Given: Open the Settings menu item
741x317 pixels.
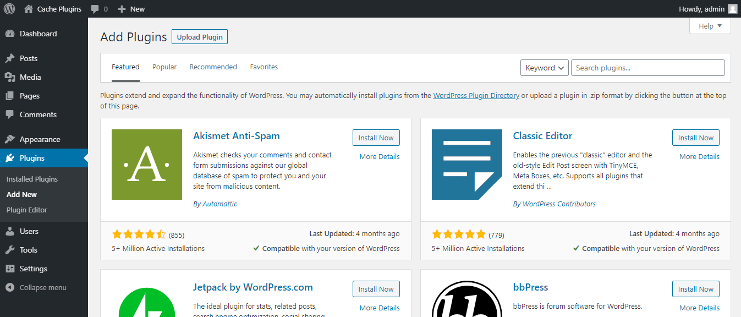Looking at the screenshot, I should (x=44, y=269).
